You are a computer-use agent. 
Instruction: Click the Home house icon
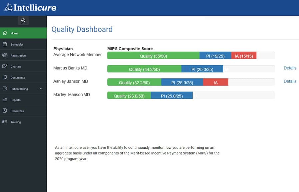[x=5, y=33]
